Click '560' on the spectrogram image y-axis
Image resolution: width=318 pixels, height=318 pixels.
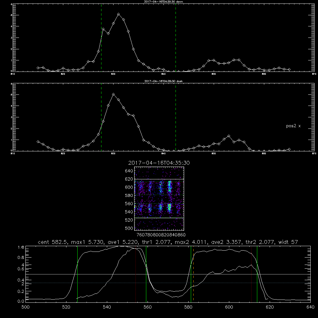tap(129, 204)
